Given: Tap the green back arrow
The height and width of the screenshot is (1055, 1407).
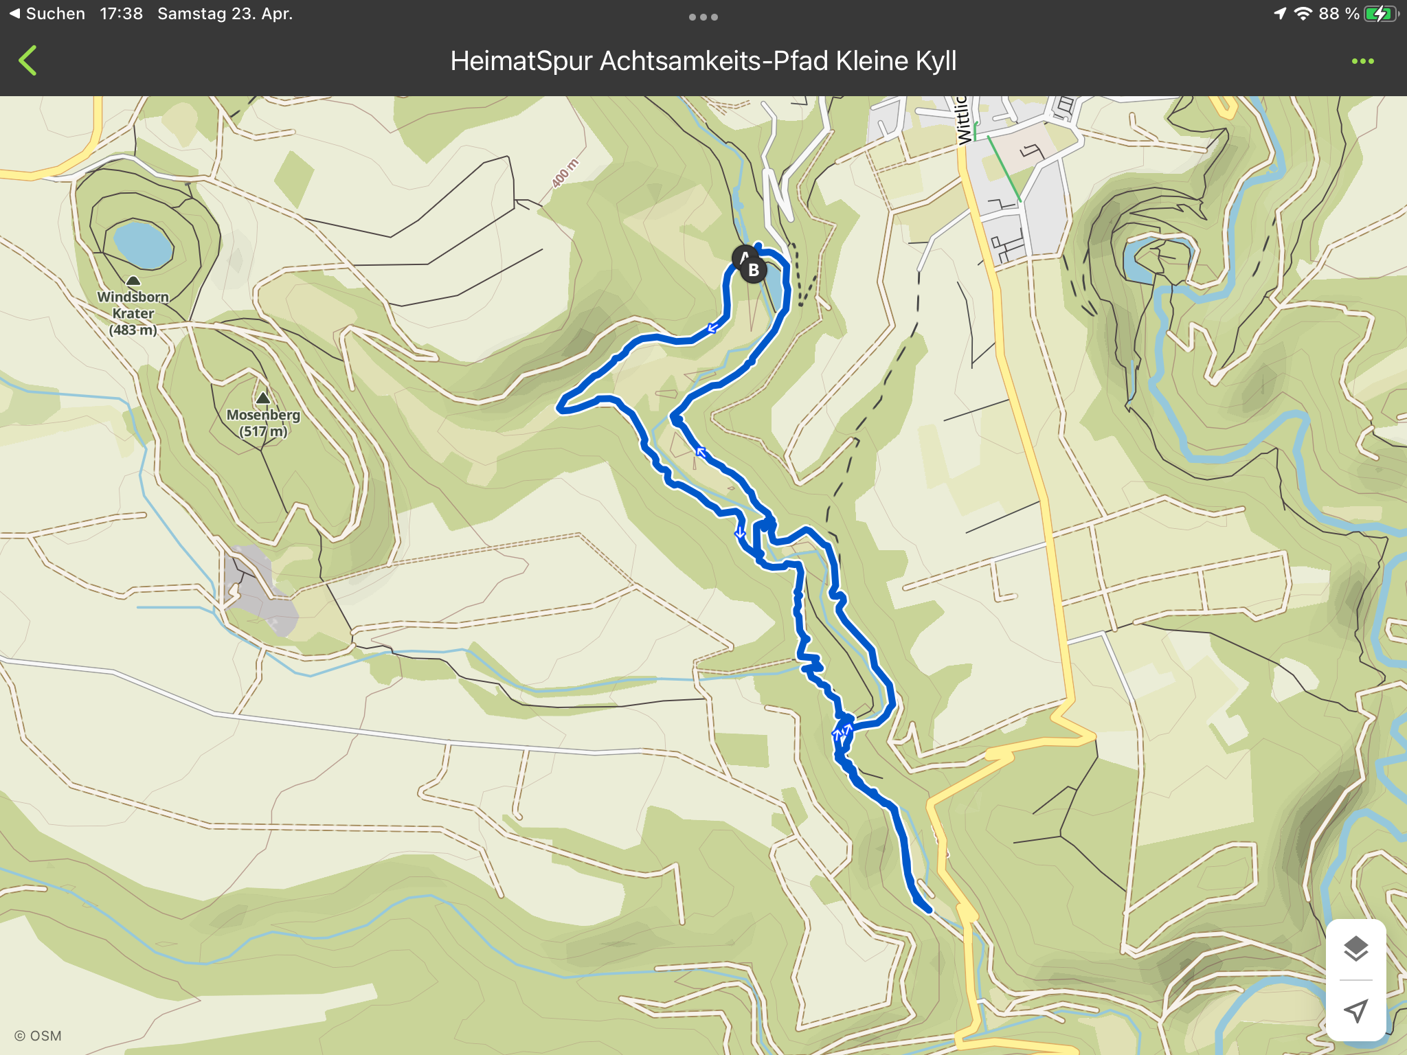Looking at the screenshot, I should pos(27,60).
